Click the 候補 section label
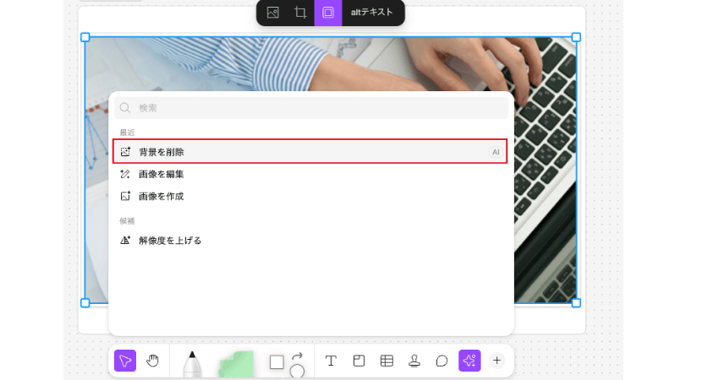The image size is (702, 380). tap(127, 221)
